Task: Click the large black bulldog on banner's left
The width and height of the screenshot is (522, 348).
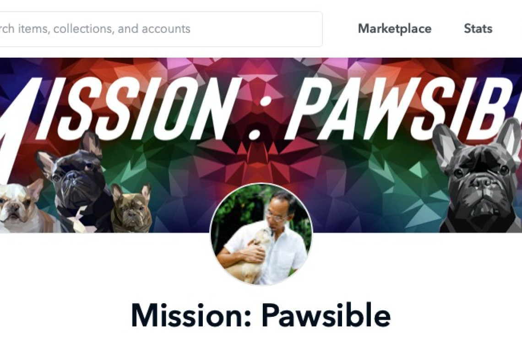Action: [x=78, y=181]
